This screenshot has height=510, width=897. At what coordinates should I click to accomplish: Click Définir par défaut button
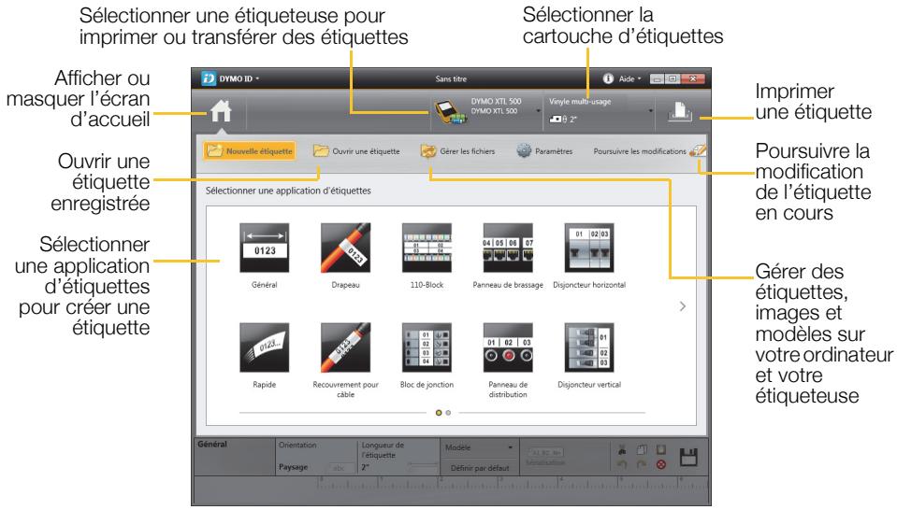click(480, 468)
